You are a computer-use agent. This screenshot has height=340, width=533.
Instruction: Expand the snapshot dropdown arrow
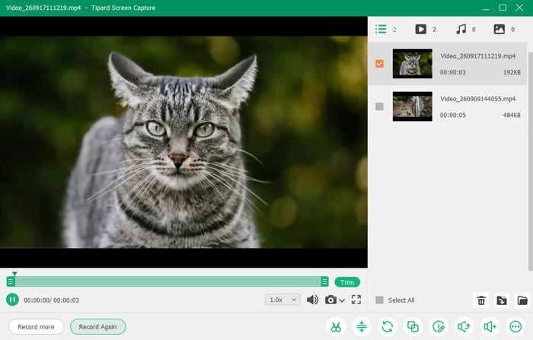[x=342, y=300]
